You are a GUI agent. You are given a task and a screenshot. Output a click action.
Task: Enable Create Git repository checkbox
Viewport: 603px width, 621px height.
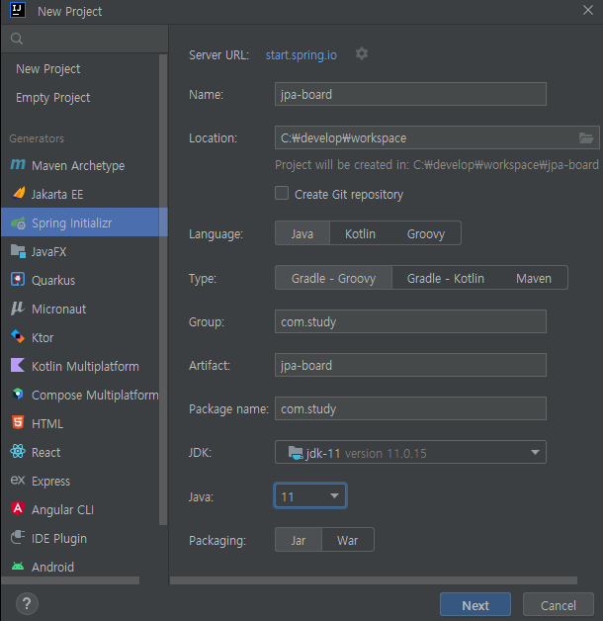(x=282, y=193)
